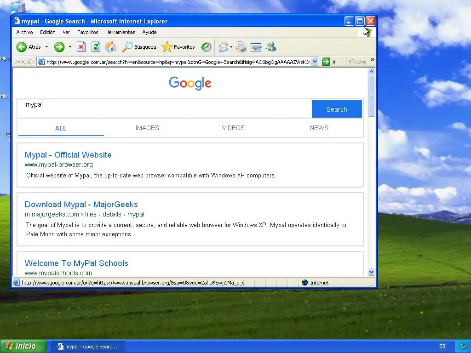Click the mypal Google search input field
The height and width of the screenshot is (353, 471).
[x=165, y=108]
